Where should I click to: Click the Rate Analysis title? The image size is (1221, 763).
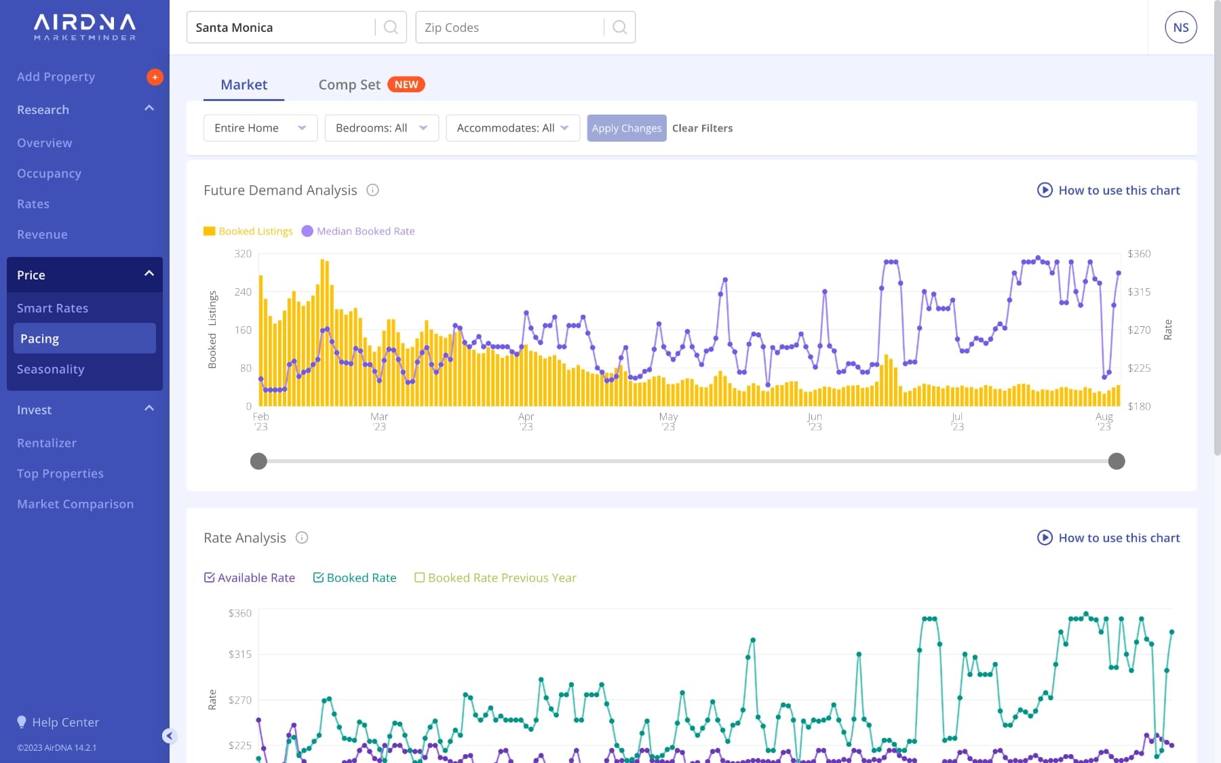point(245,537)
